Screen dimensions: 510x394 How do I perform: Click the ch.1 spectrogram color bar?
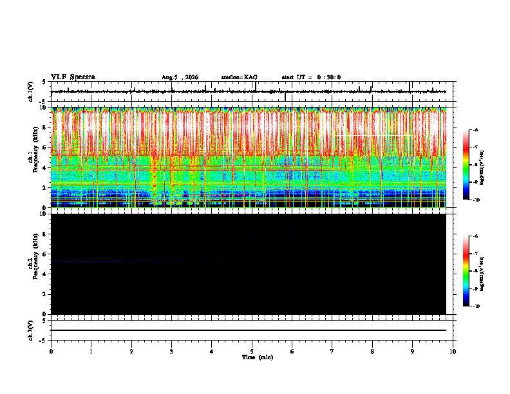466,165
